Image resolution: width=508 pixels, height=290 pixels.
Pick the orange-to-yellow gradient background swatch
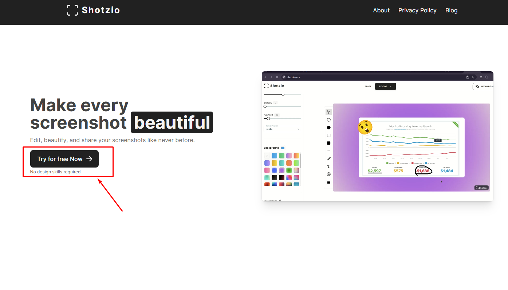point(296,156)
